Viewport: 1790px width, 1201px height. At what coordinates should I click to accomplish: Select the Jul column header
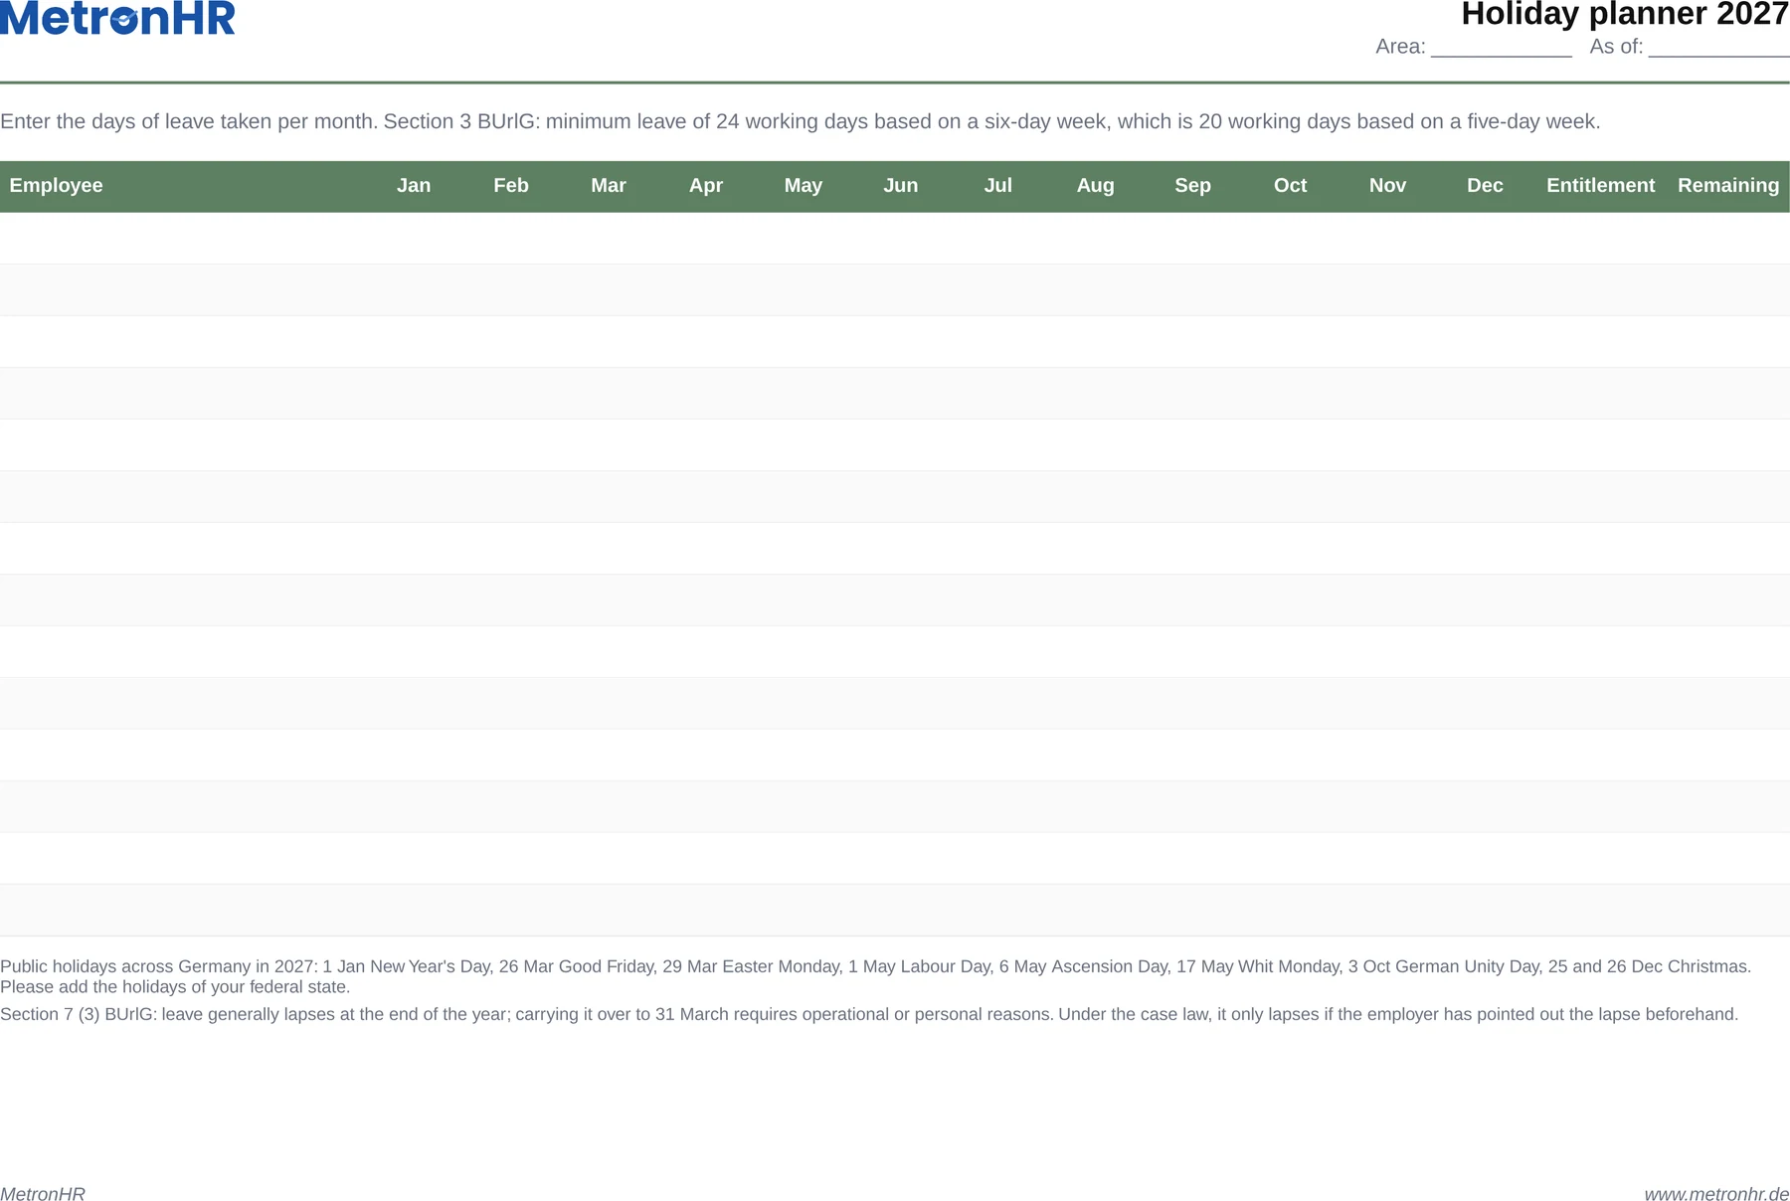[x=998, y=186]
